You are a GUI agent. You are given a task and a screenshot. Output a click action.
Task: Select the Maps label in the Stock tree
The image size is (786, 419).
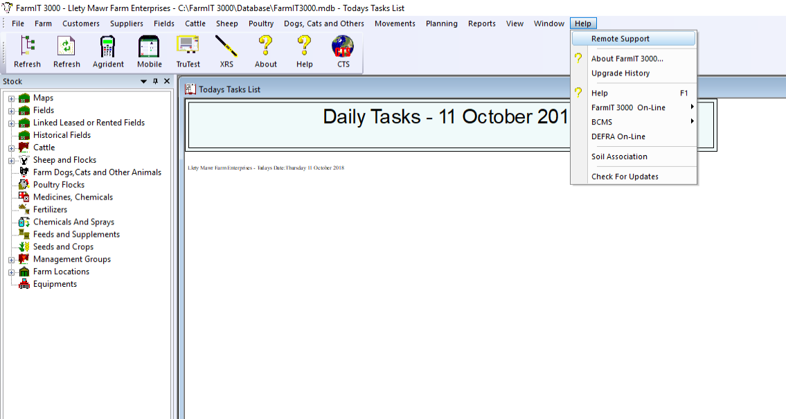[43, 98]
